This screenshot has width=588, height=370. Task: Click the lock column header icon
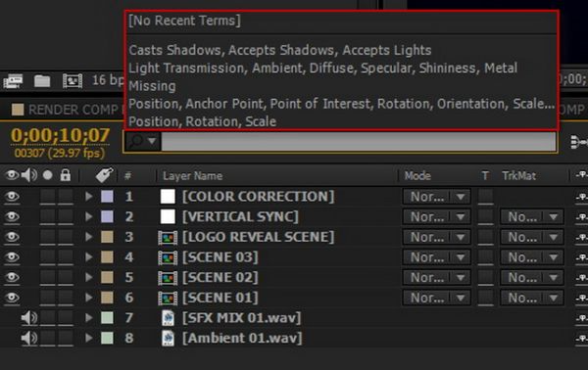click(66, 175)
